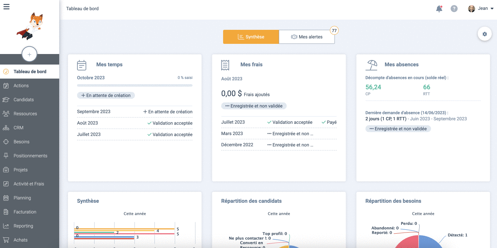The image size is (497, 248).
Task: Click the fox mascot logo
Action: point(29,26)
